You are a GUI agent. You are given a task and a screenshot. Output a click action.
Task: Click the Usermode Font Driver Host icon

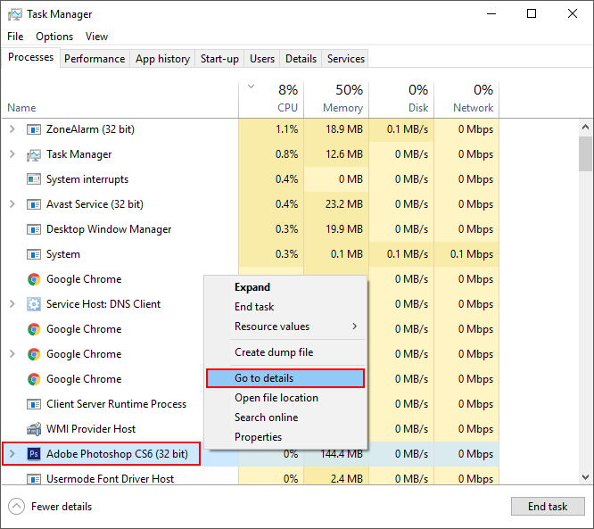click(x=34, y=479)
